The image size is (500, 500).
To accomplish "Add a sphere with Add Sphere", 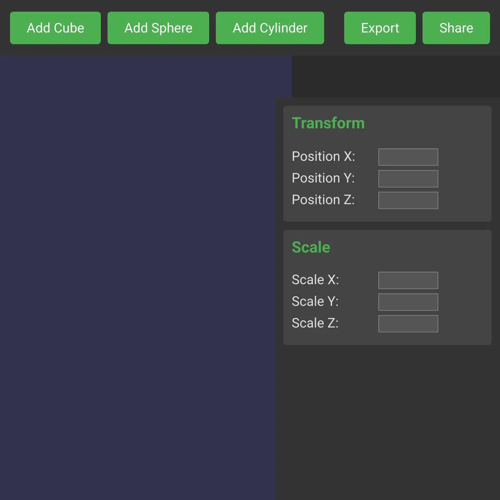I will point(158,28).
